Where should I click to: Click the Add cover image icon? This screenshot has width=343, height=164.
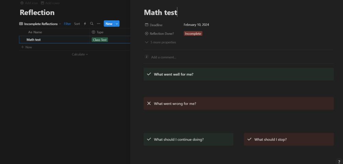coord(42,3)
